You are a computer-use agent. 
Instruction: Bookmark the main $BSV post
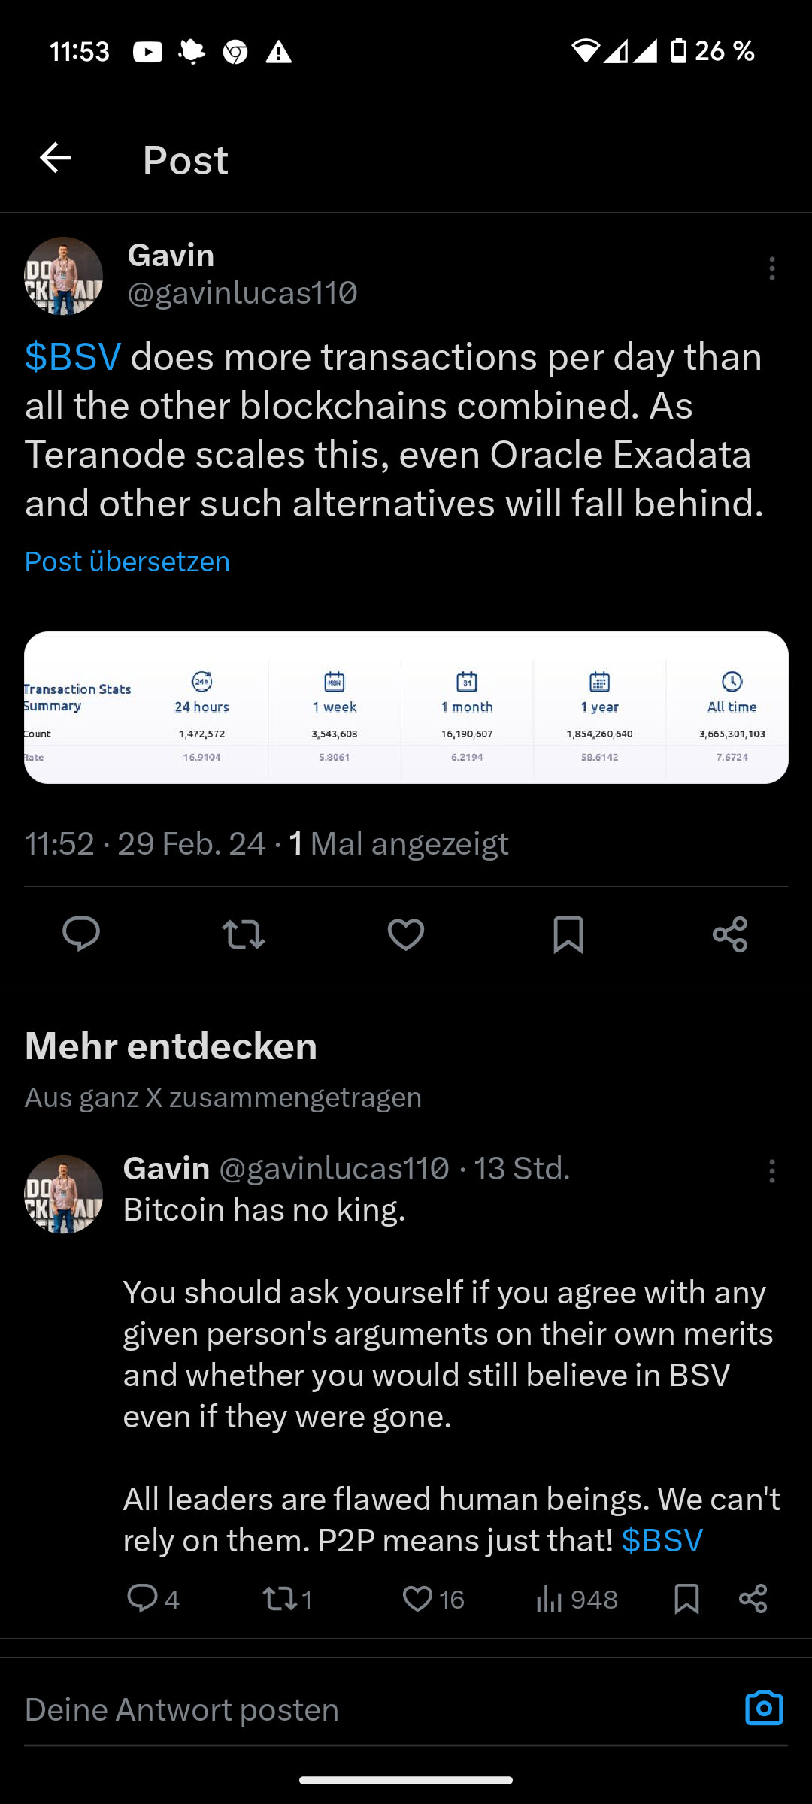568,934
